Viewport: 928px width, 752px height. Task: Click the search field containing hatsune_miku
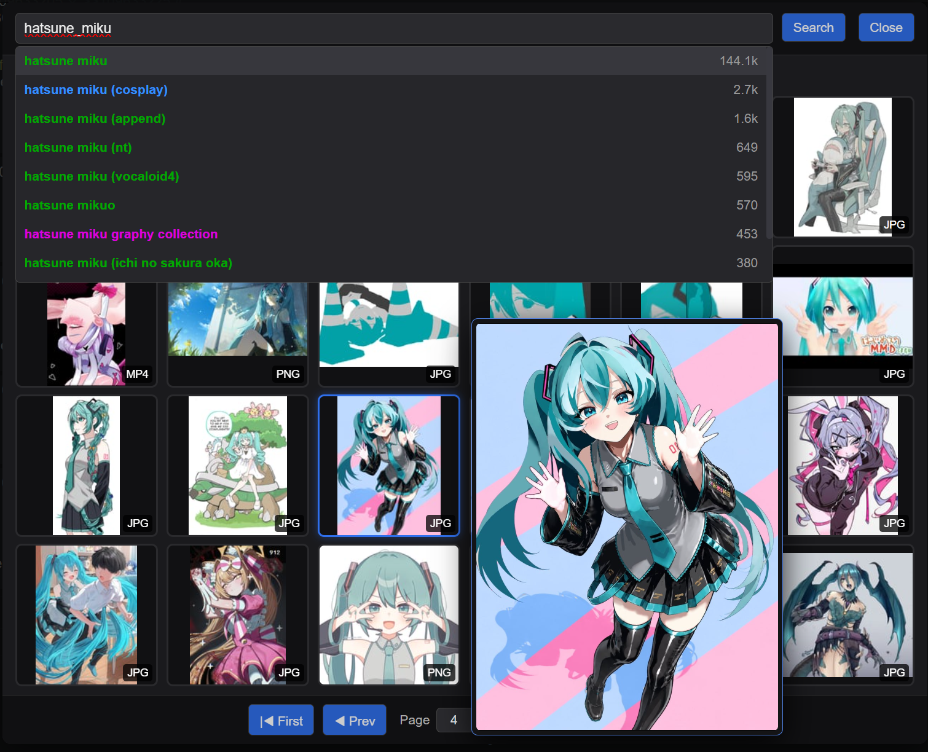394,28
